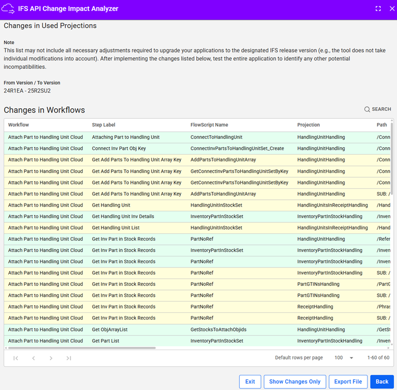Sort by Workflow column header

coord(19,125)
